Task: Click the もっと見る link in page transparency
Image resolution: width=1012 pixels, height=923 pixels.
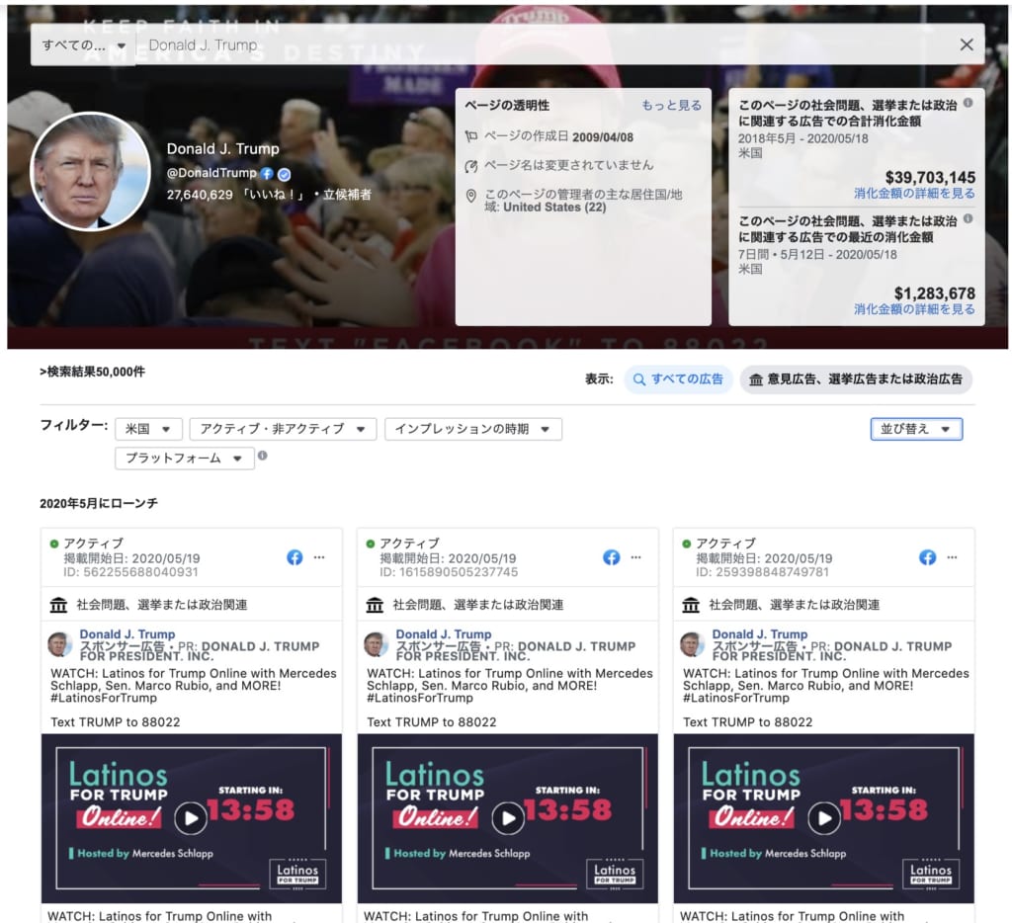Action: (671, 105)
